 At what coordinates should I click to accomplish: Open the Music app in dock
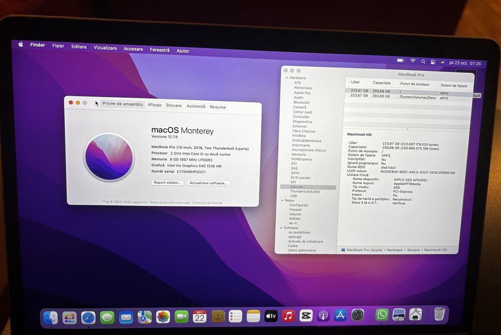[288, 316]
